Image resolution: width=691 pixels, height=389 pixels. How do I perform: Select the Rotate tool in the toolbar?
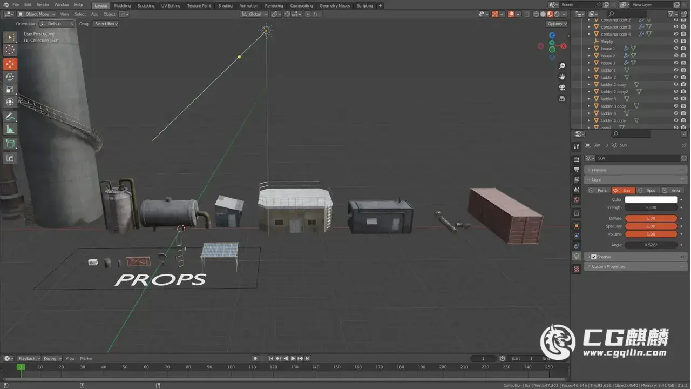pyautogui.click(x=10, y=77)
